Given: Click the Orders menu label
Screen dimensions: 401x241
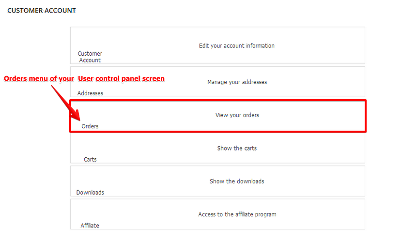Looking at the screenshot, I should 90,126.
